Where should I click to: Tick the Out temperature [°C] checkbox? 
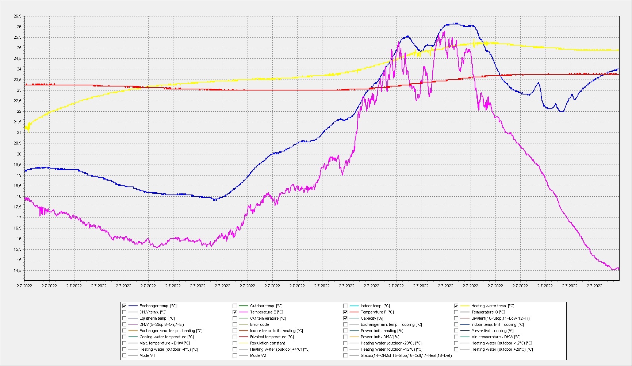tap(235, 318)
